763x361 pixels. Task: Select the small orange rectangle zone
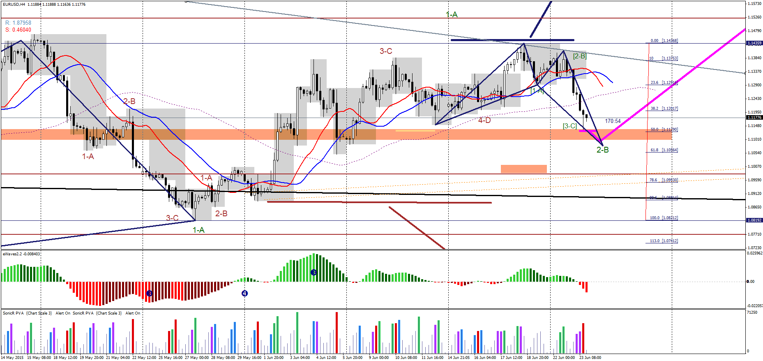pos(524,169)
